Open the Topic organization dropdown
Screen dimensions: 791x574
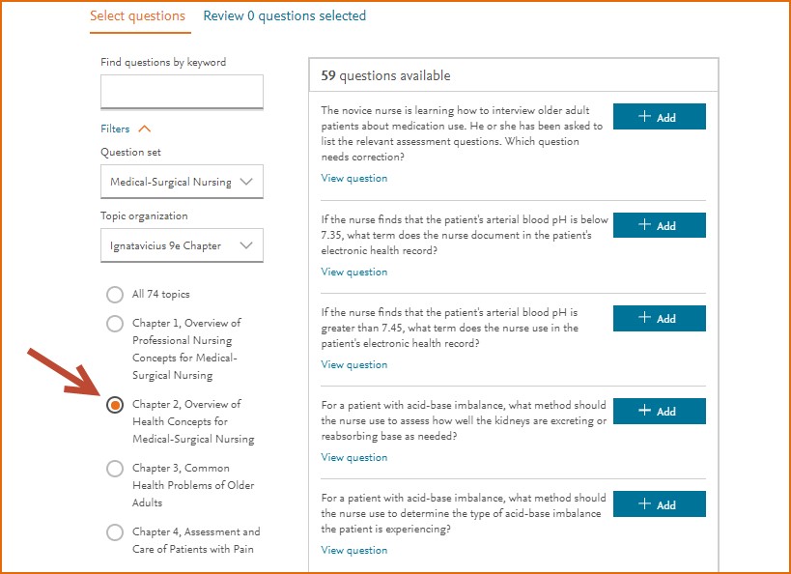tap(182, 245)
